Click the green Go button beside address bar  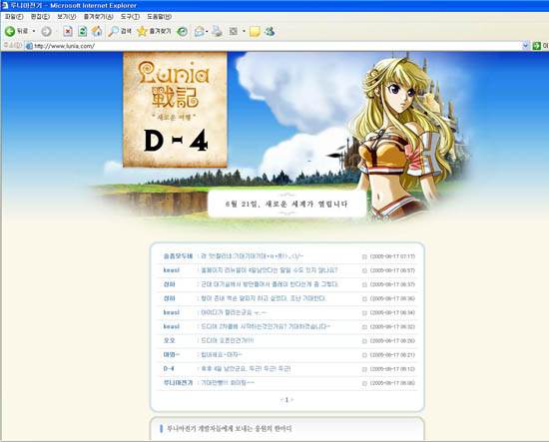(x=536, y=46)
